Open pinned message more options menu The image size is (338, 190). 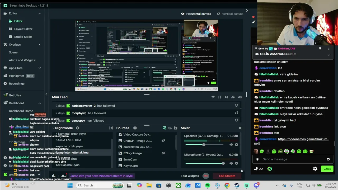tap(329, 49)
